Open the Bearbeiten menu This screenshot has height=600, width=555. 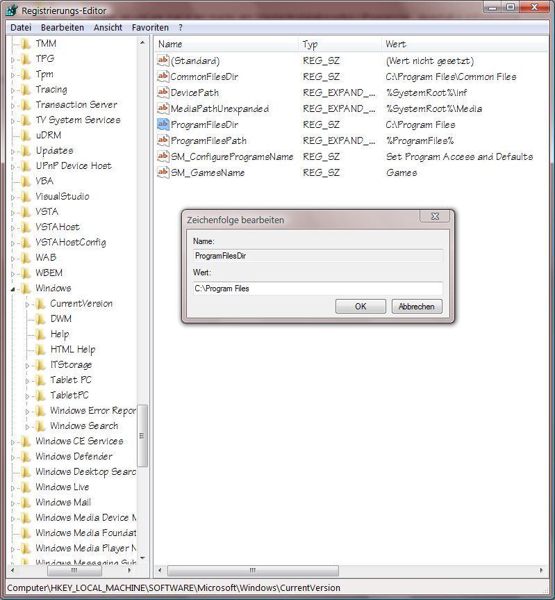click(63, 28)
